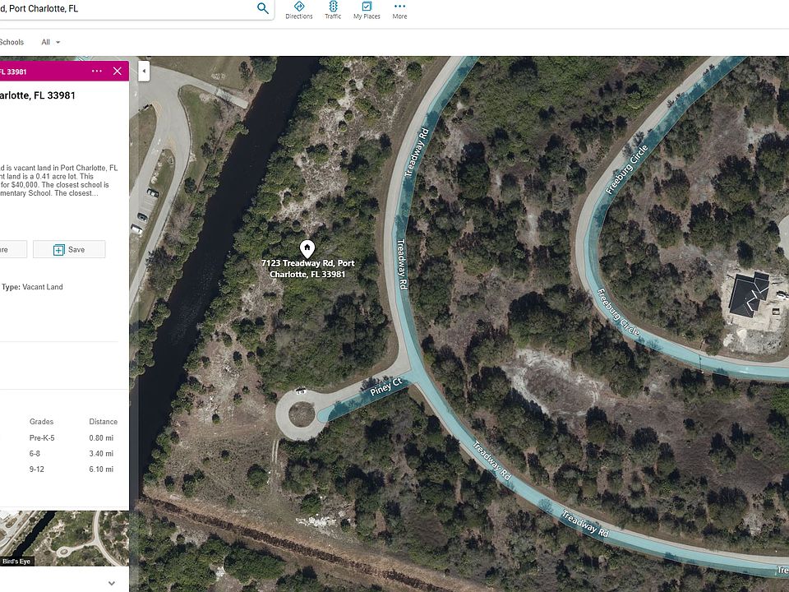Toggle the Traffic layer icon
This screenshot has height=592, width=789.
point(333,10)
